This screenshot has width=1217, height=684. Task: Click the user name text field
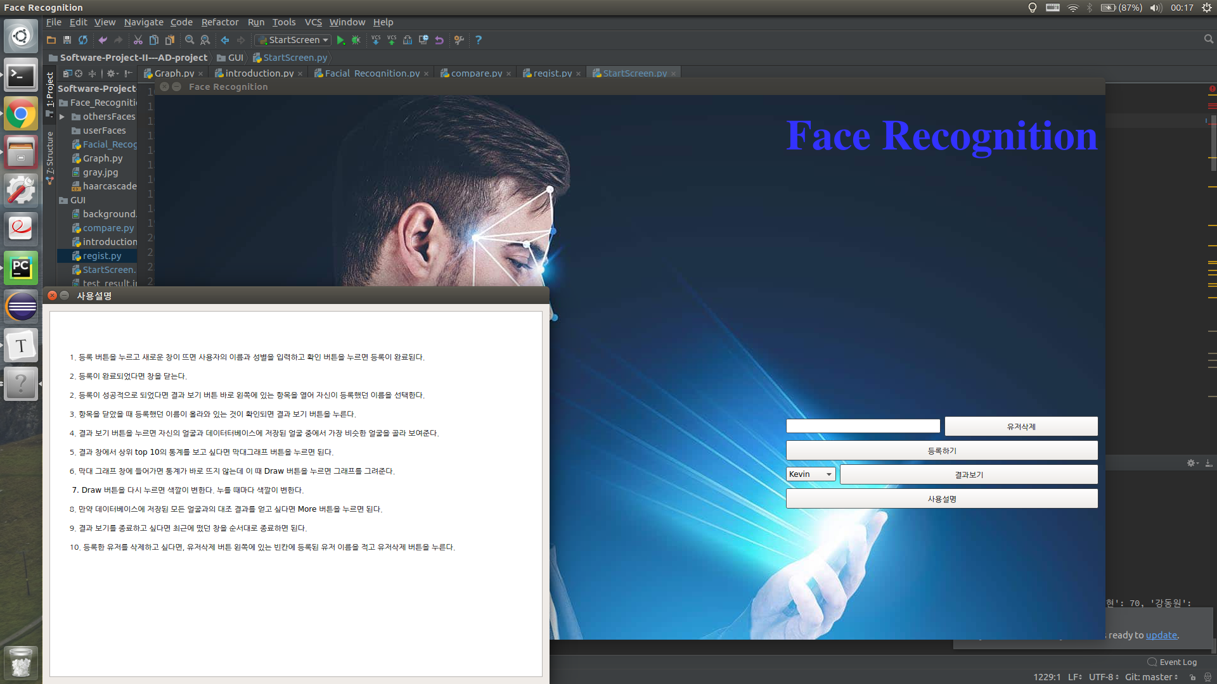(863, 426)
